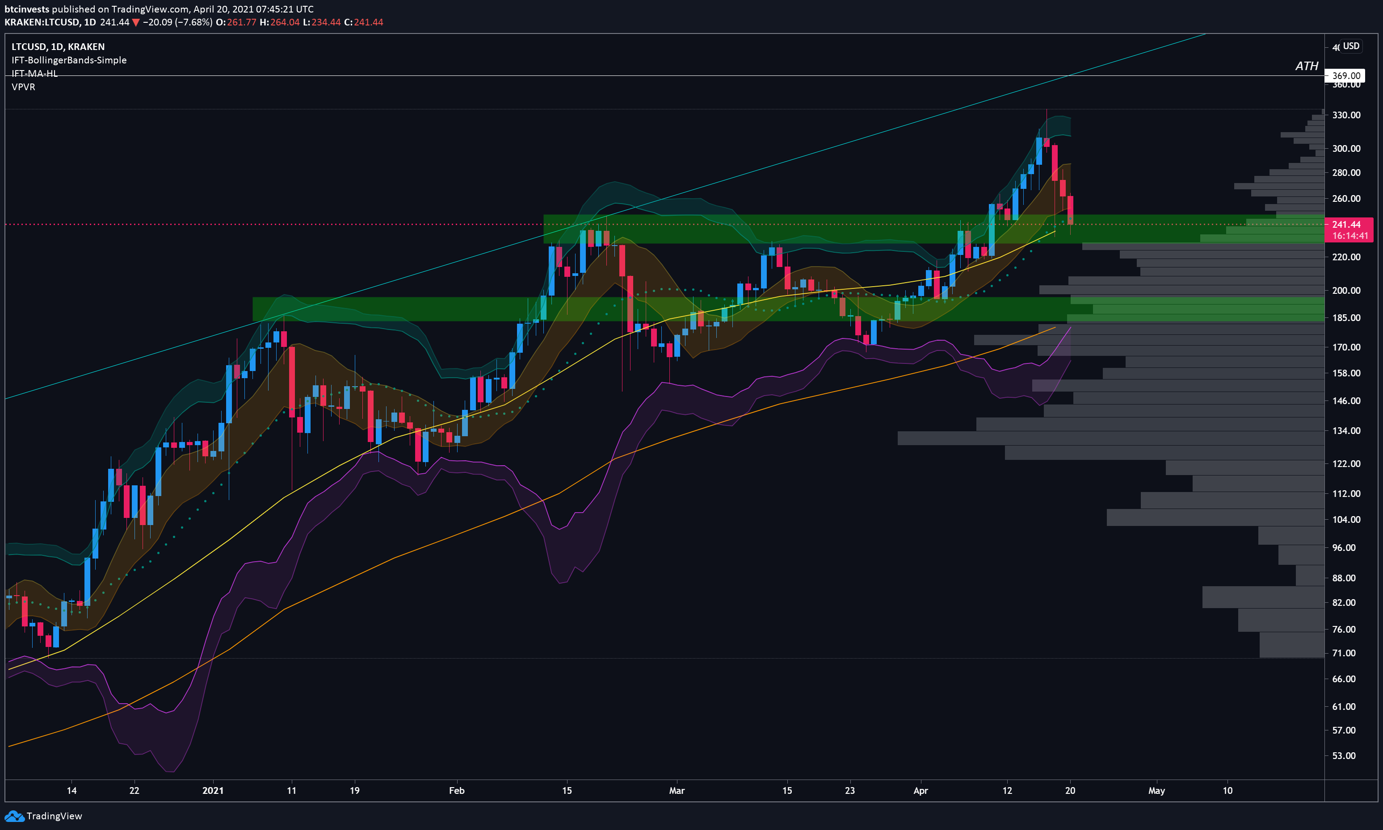Click the May date axis label
Image resolution: width=1383 pixels, height=830 pixels.
[x=1156, y=791]
